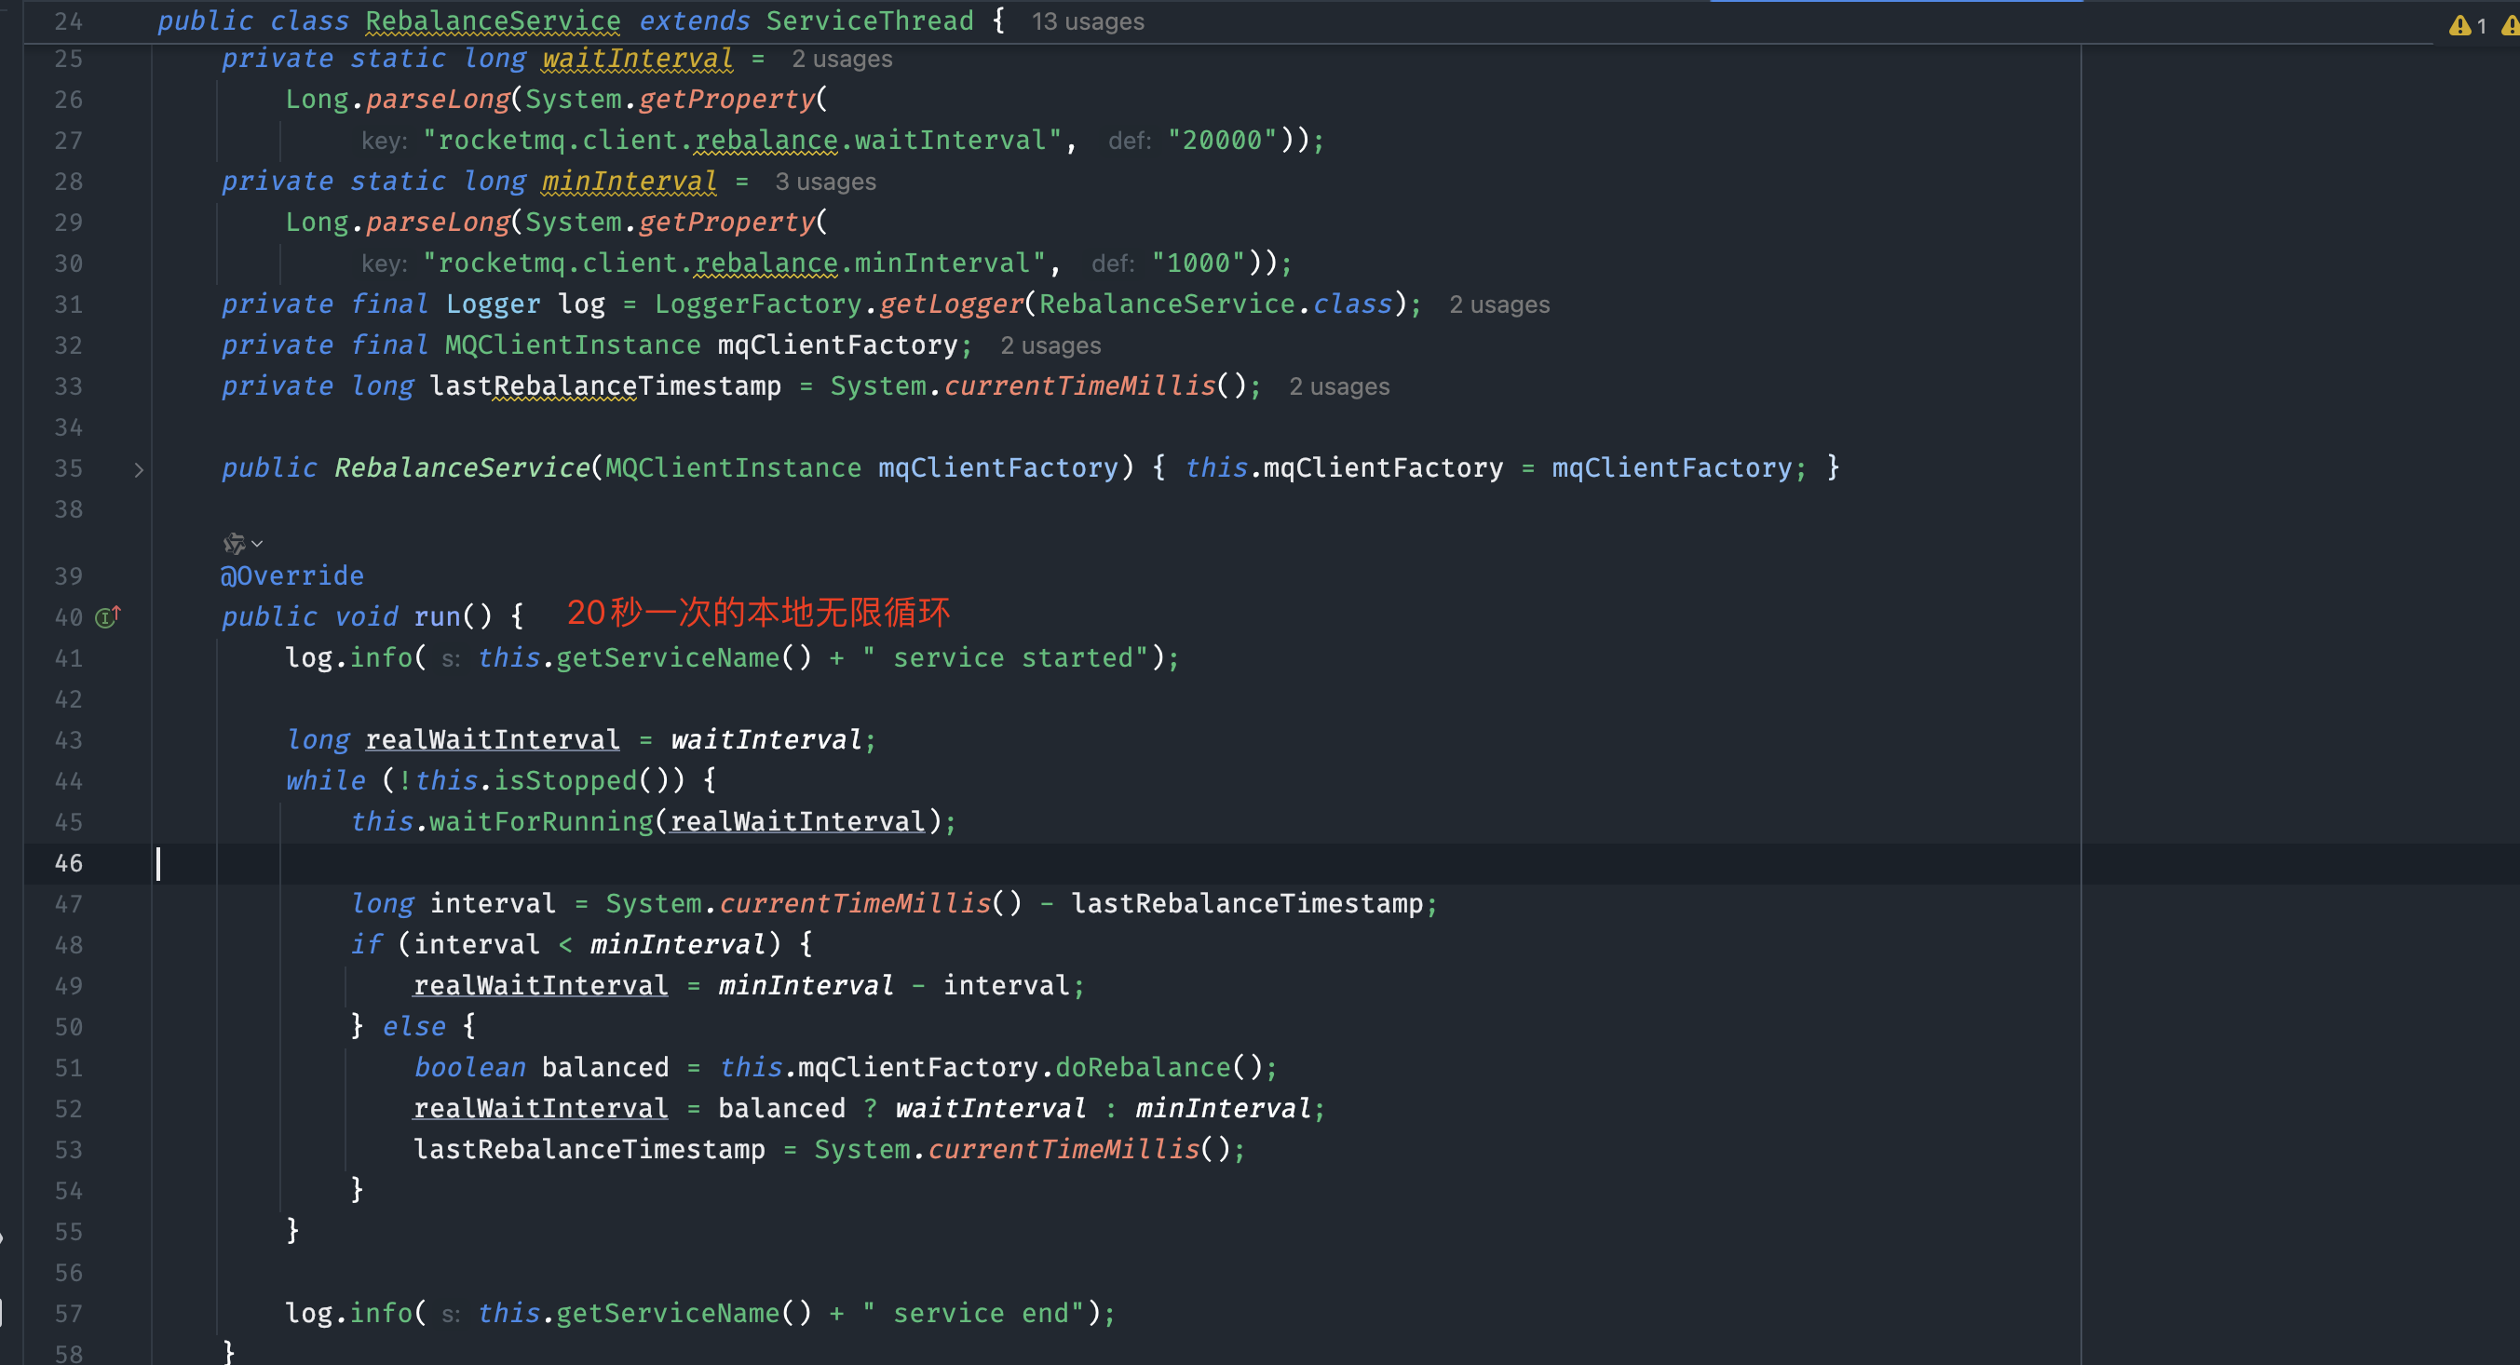The height and width of the screenshot is (1365, 2520).
Task: Click '2 usages' hint next to waitInterval
Action: tap(841, 60)
